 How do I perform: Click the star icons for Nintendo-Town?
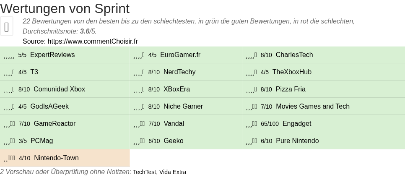coord(10,159)
